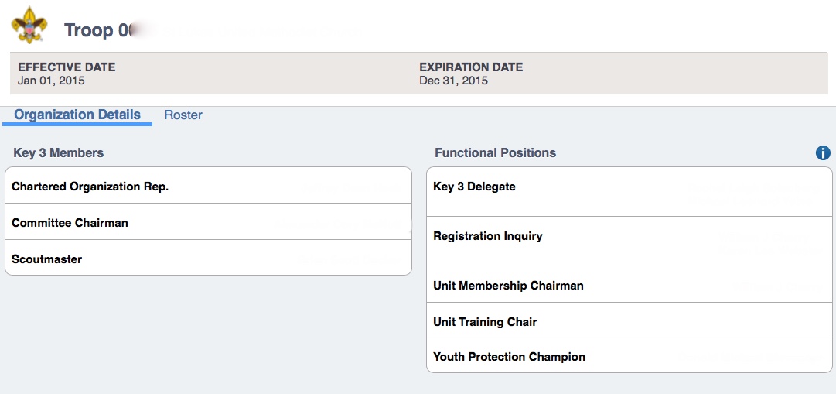Screen dimensions: 836x394
Task: Click the word Troop in the header
Action: point(88,30)
